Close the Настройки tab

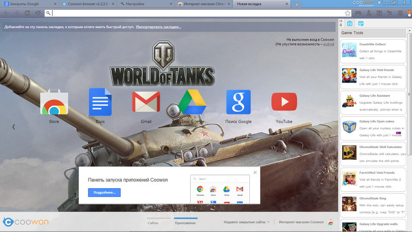tap(171, 4)
